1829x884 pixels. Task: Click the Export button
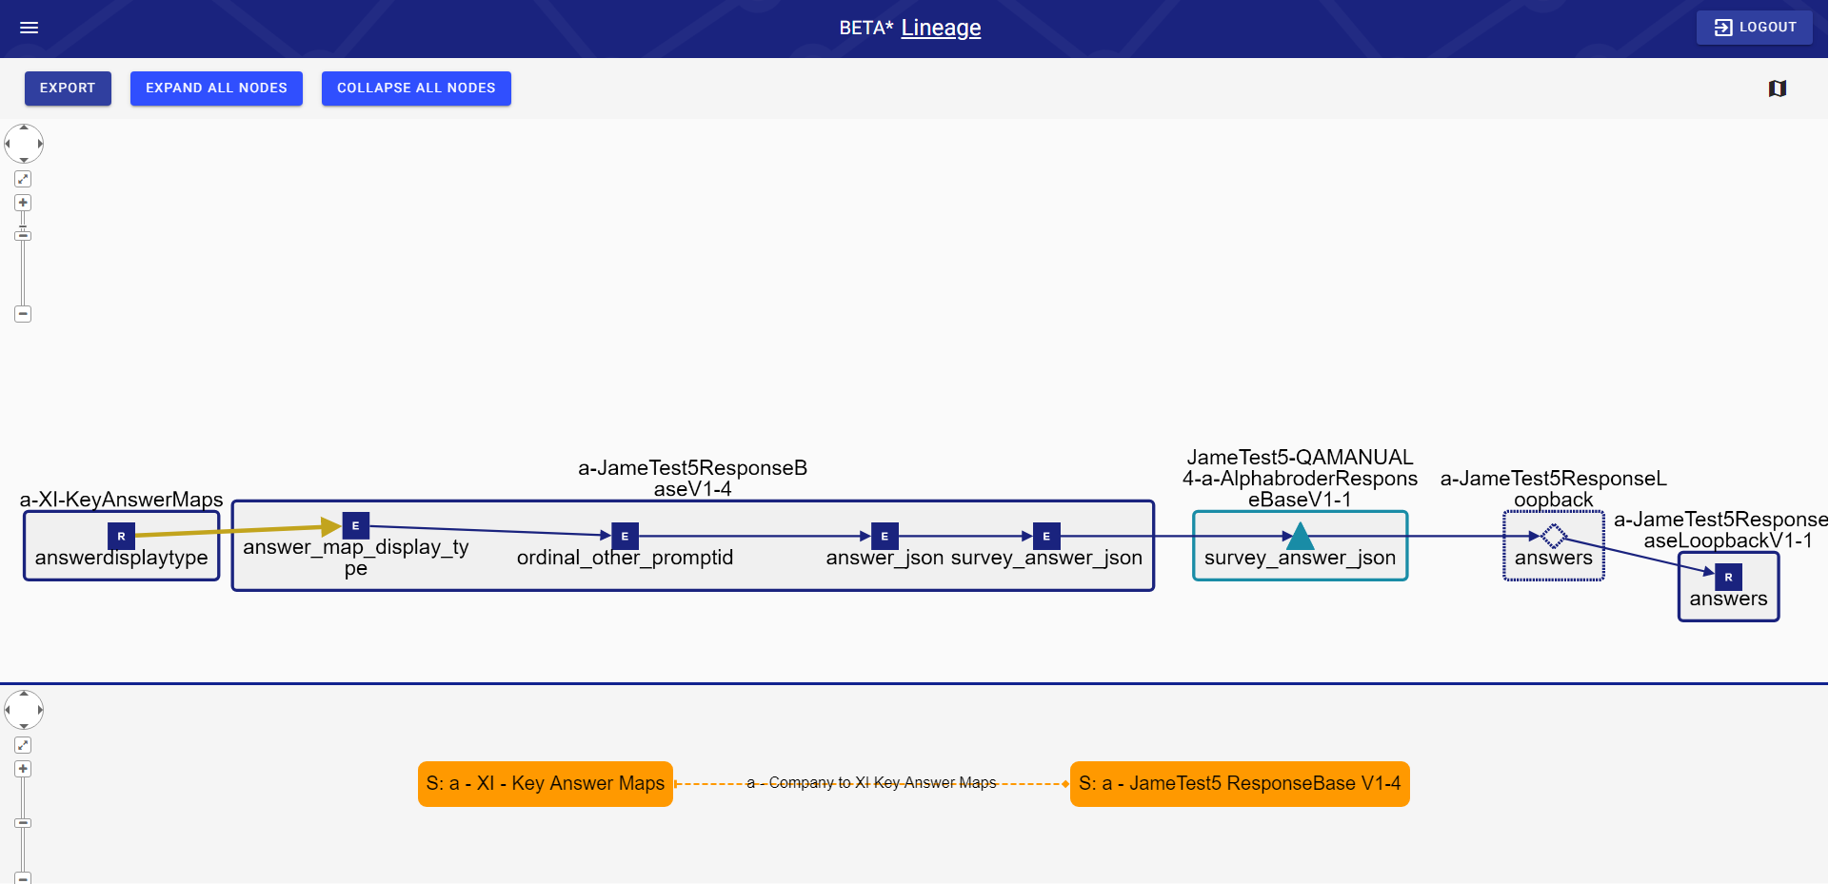click(68, 88)
